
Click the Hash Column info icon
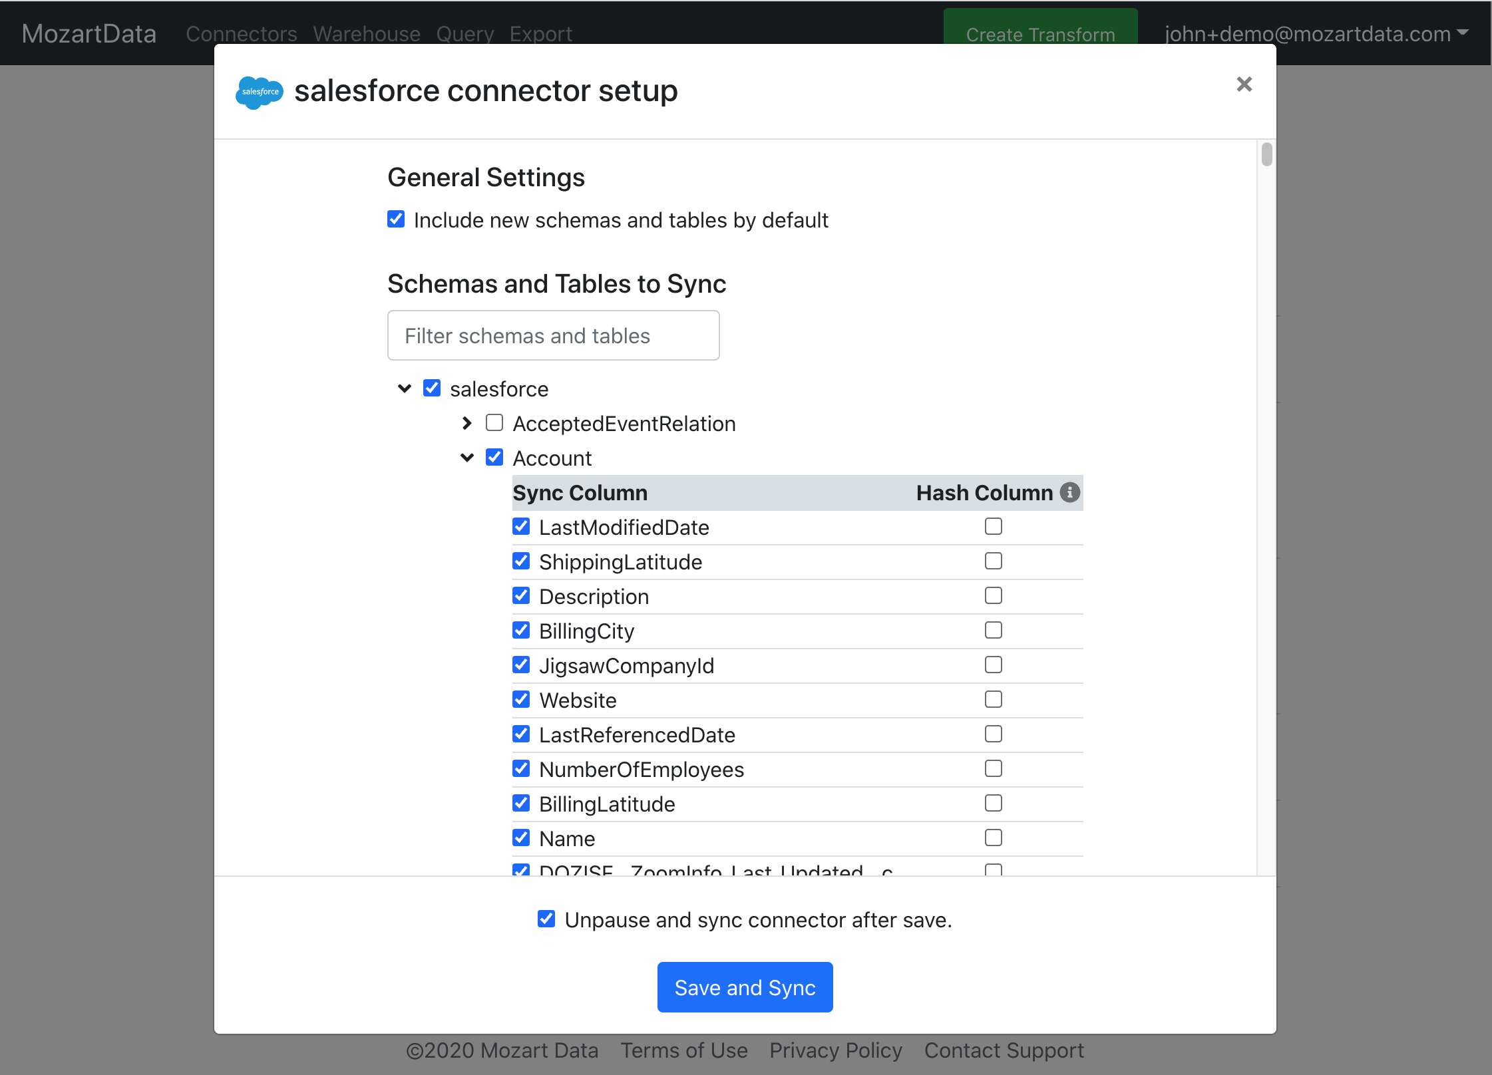pos(1069,492)
